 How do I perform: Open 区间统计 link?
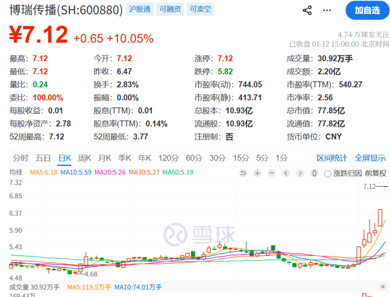[x=332, y=158]
